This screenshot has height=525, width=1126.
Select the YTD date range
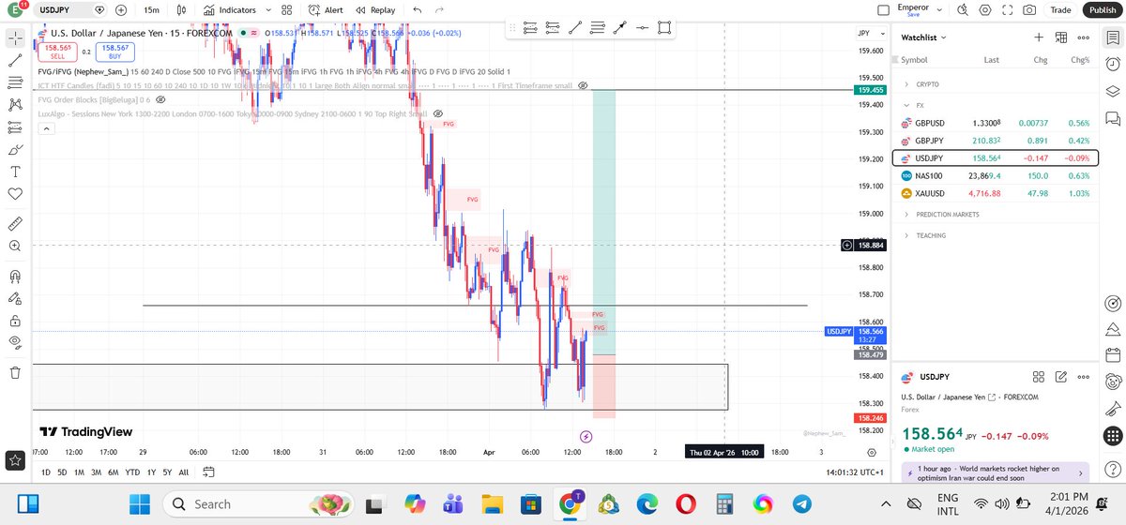[132, 472]
